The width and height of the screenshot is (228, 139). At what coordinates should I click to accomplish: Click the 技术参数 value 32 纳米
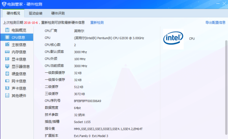click(79, 115)
